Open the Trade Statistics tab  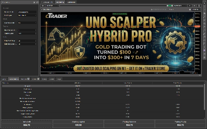coord(13,79)
